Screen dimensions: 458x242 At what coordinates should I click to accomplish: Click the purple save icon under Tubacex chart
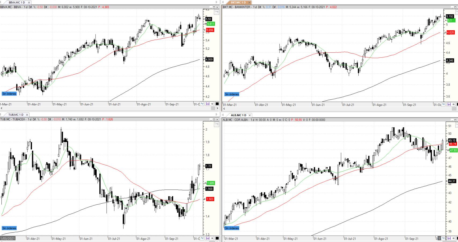tap(207, 239)
